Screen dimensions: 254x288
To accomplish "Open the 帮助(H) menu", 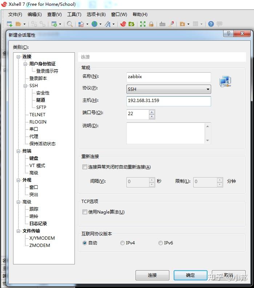I will click(140, 14).
